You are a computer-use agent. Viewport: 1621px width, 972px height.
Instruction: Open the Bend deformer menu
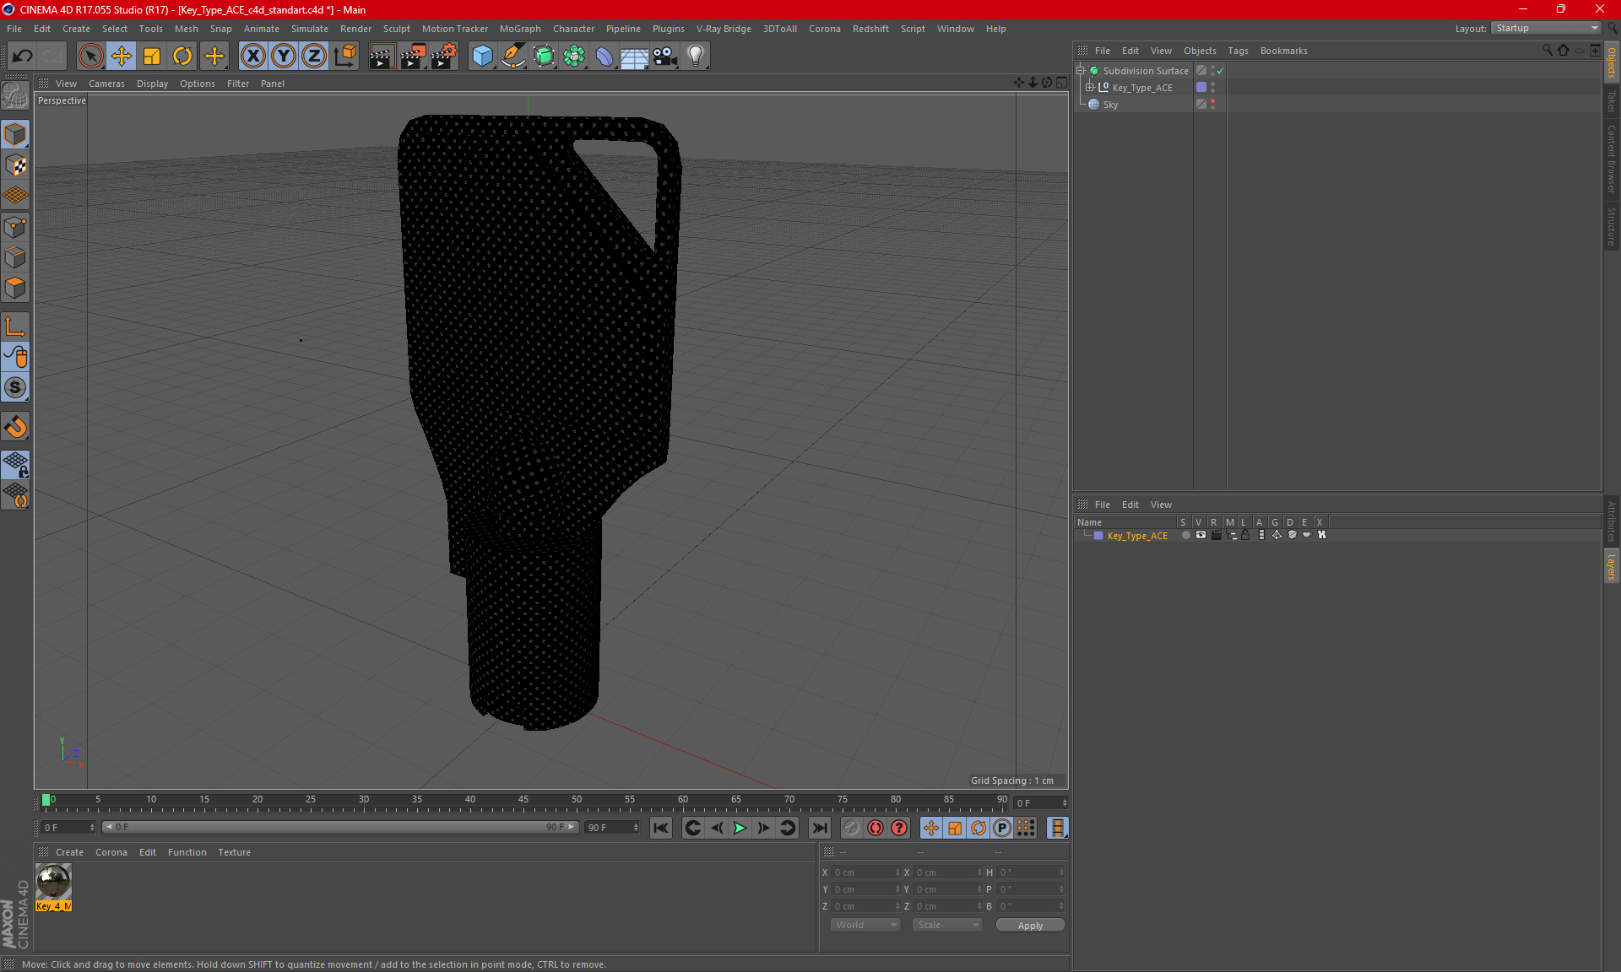pos(604,57)
